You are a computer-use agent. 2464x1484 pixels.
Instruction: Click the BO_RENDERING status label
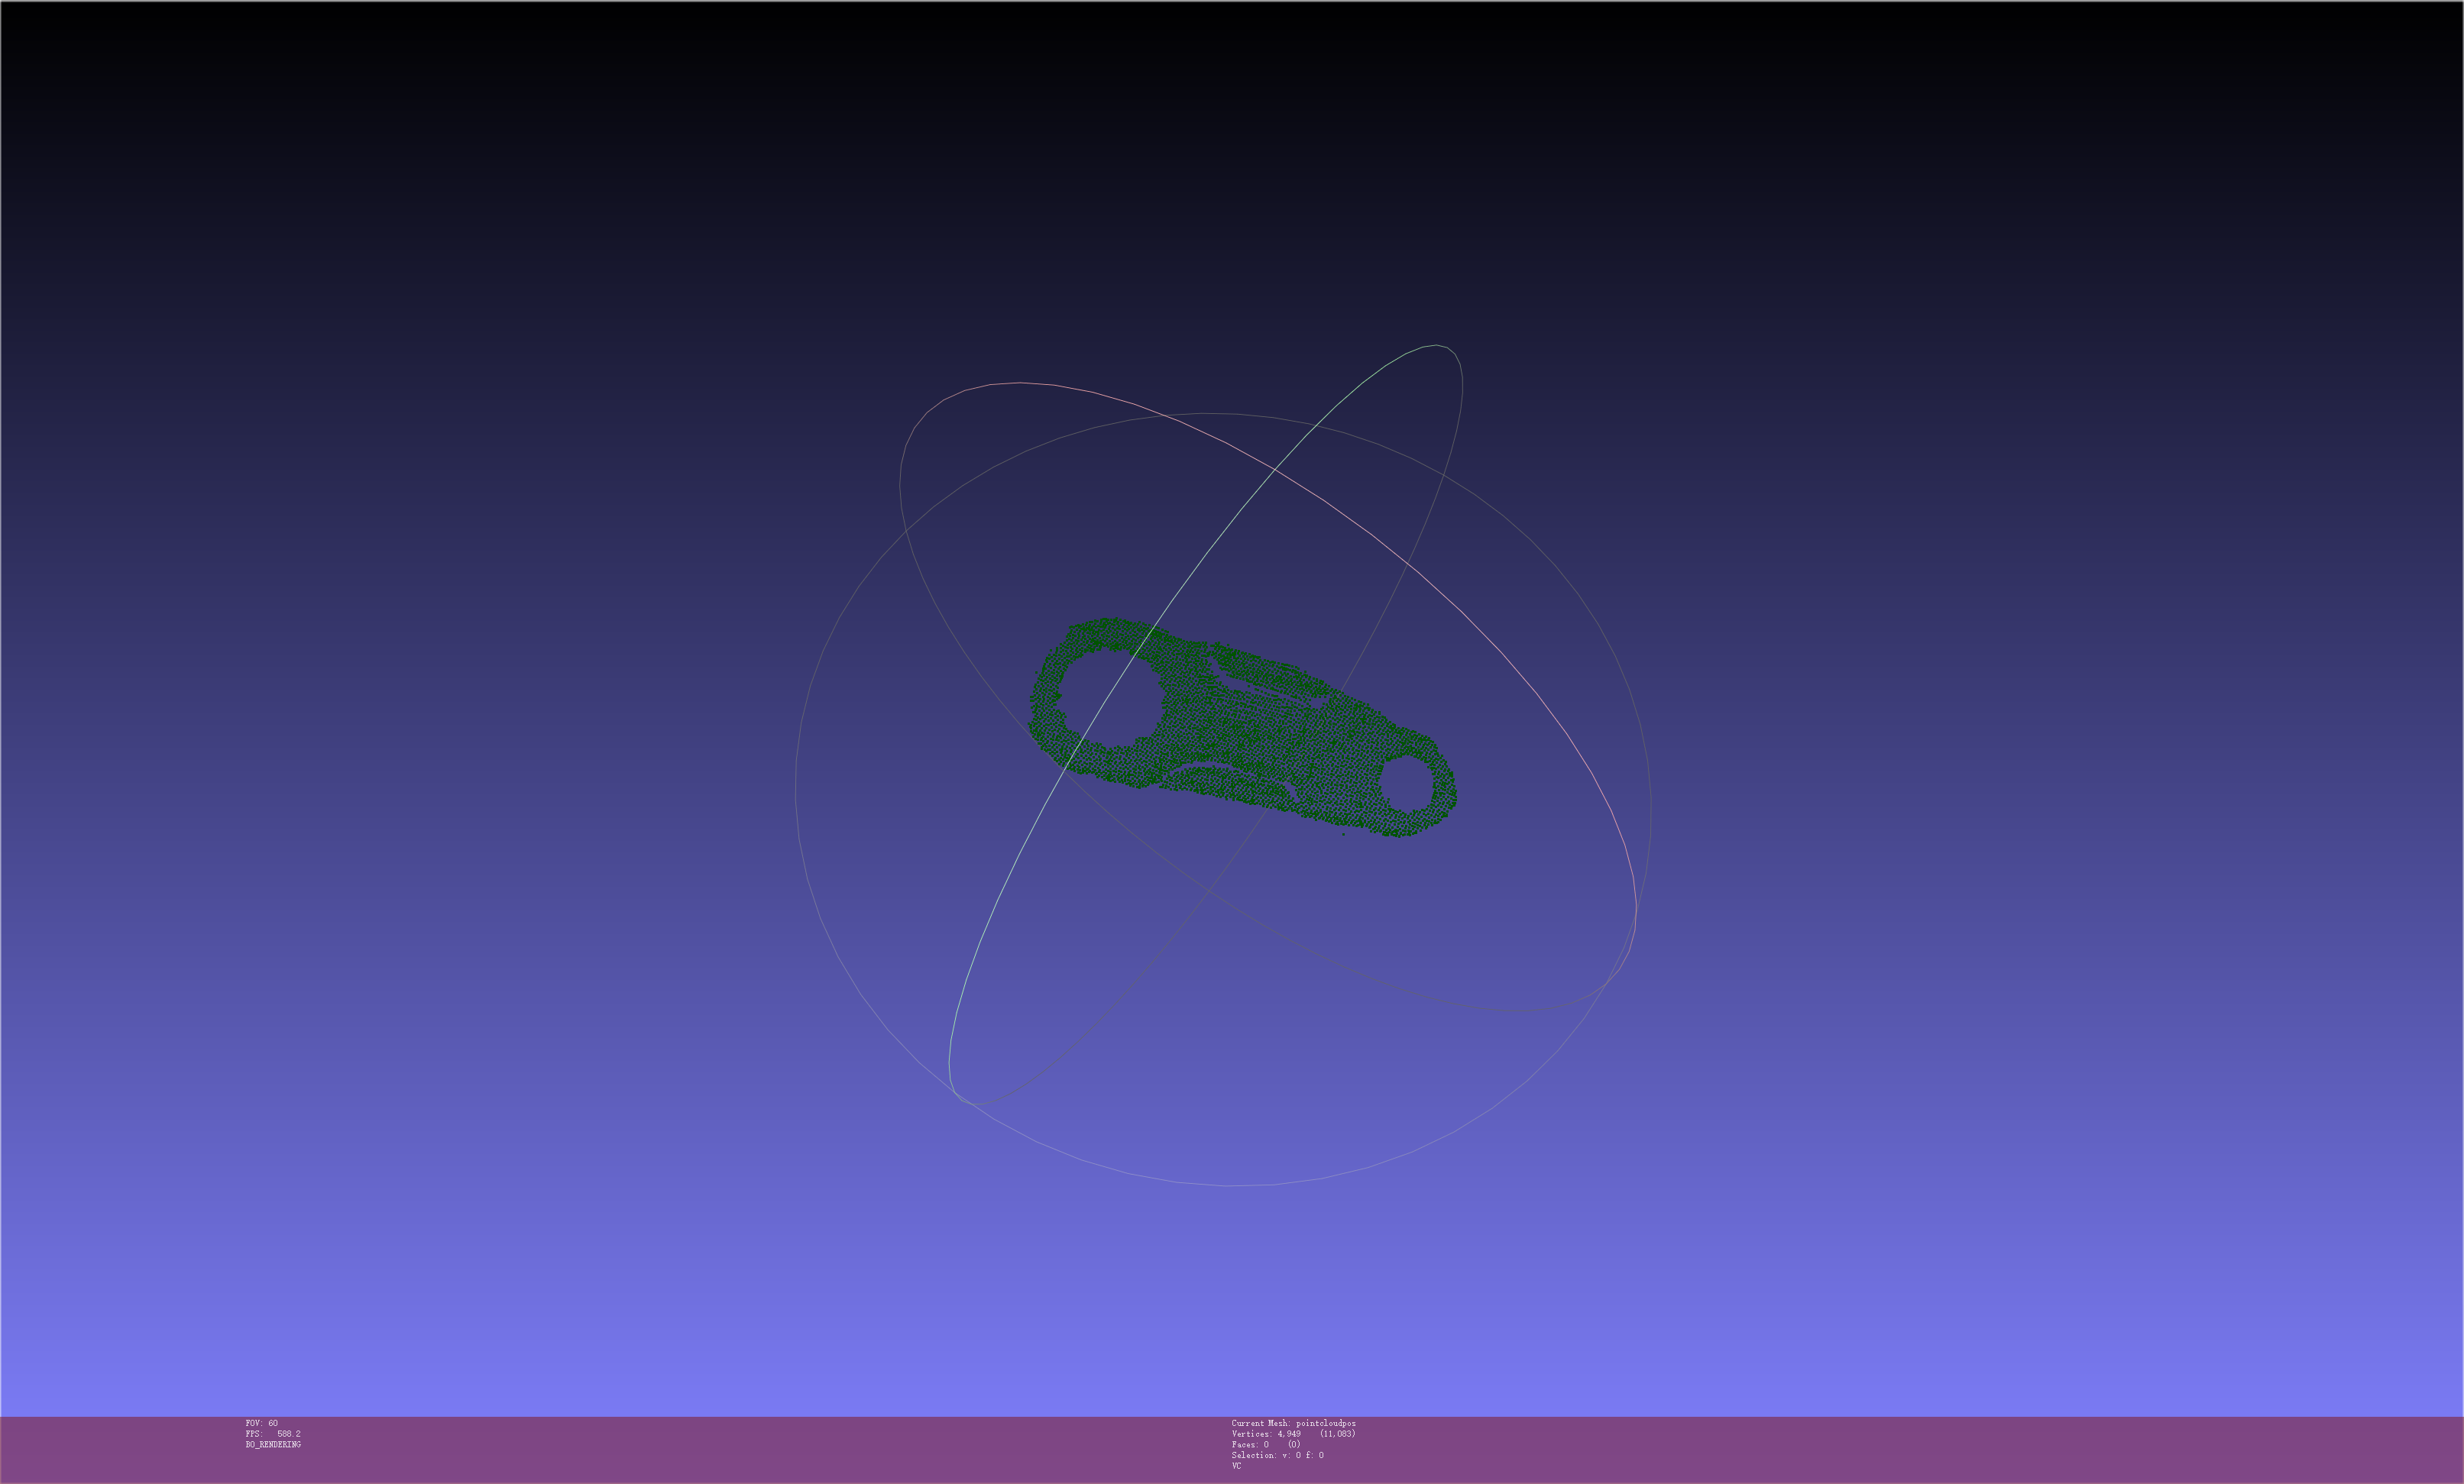pyautogui.click(x=273, y=1445)
